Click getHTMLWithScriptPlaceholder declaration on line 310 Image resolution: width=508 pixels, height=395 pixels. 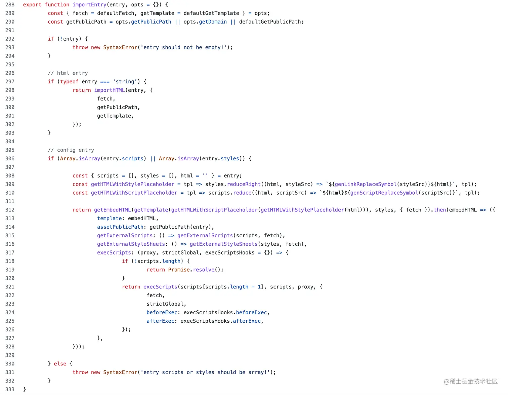point(134,193)
